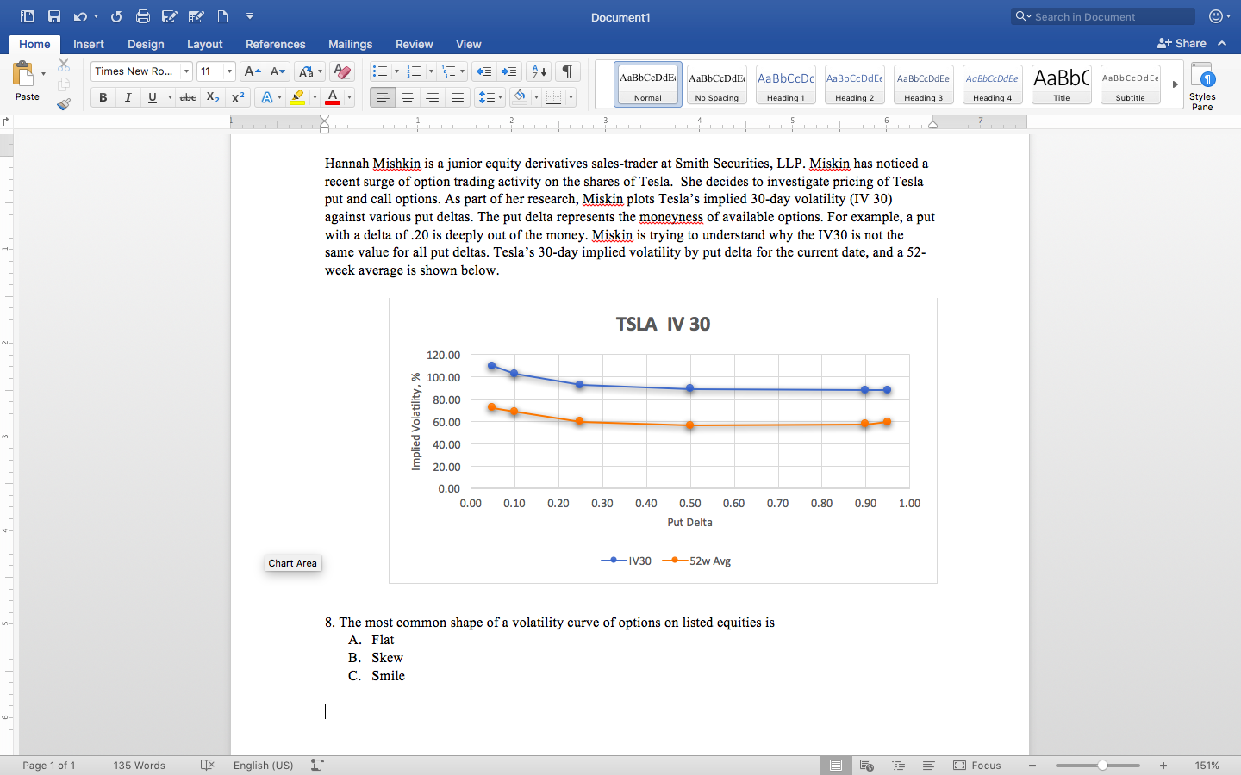Justify text alignment
1241x775 pixels.
click(458, 97)
